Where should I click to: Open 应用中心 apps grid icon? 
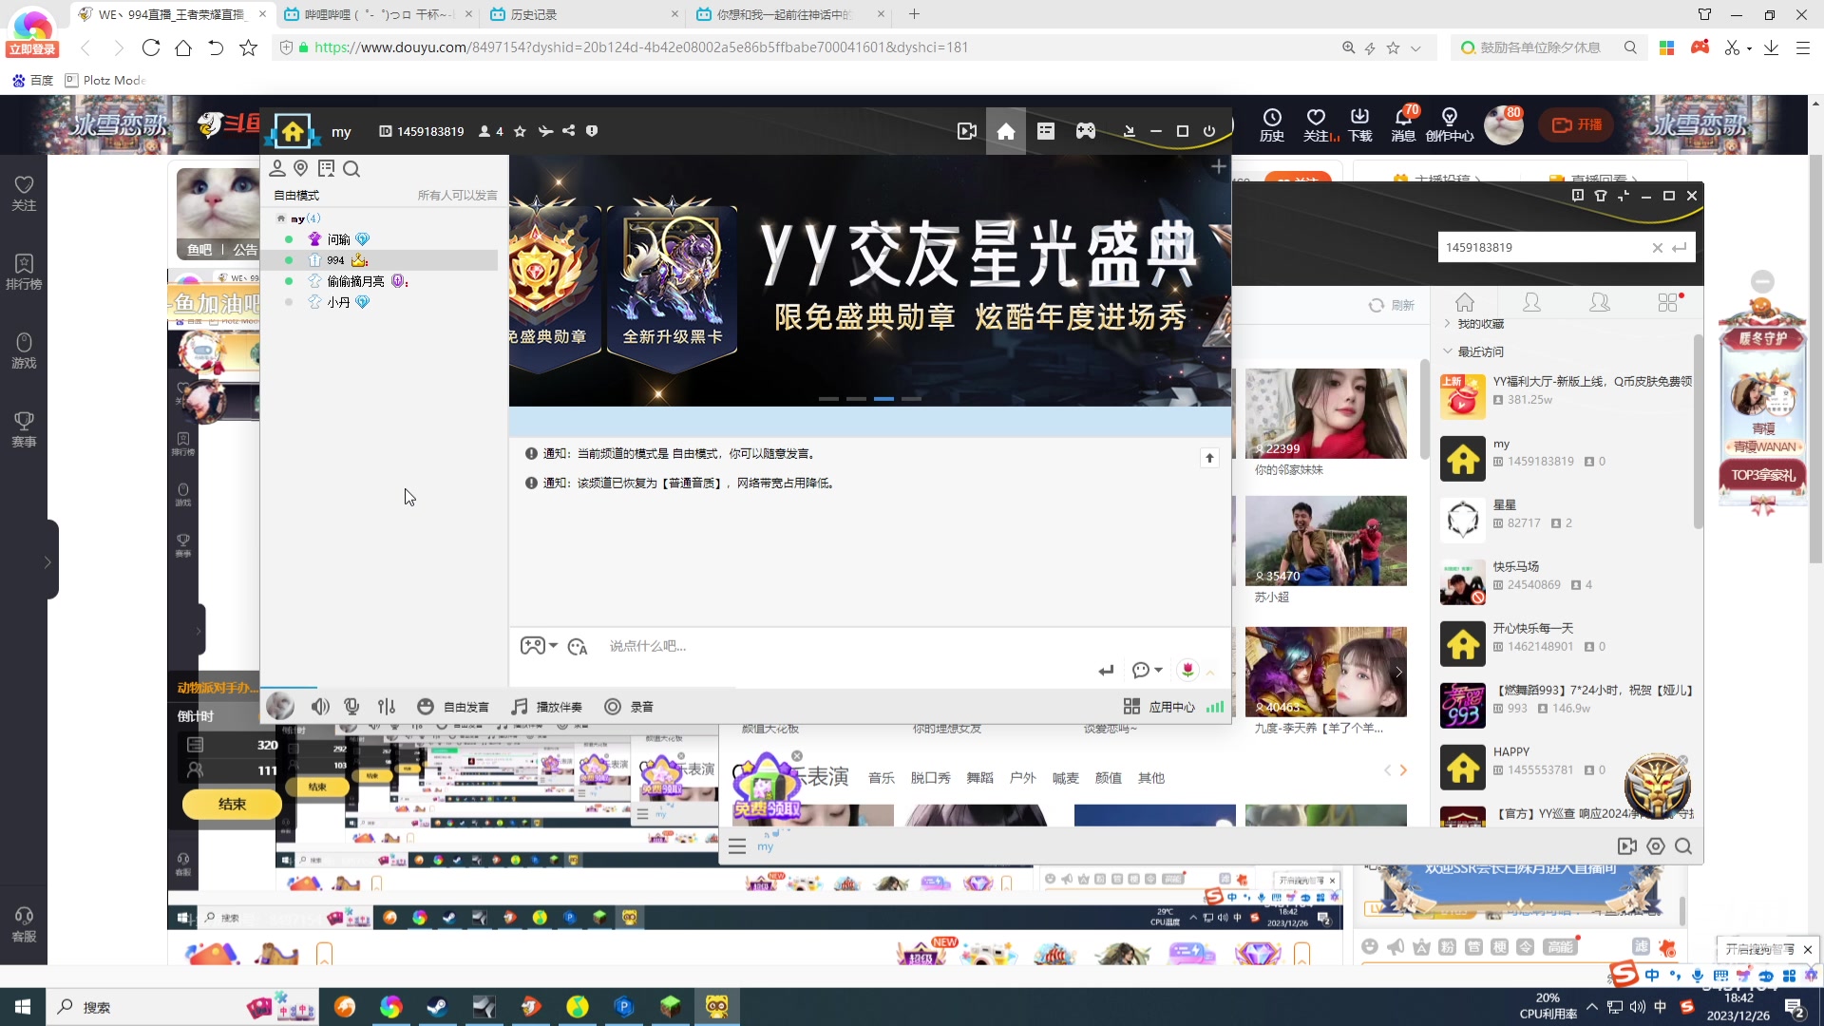(x=1130, y=706)
